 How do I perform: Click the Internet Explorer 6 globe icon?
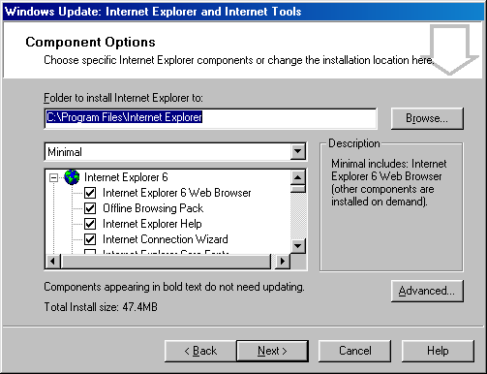(x=72, y=177)
